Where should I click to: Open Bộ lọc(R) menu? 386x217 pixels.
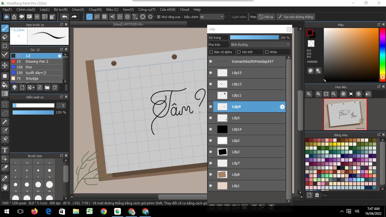pos(61,9)
